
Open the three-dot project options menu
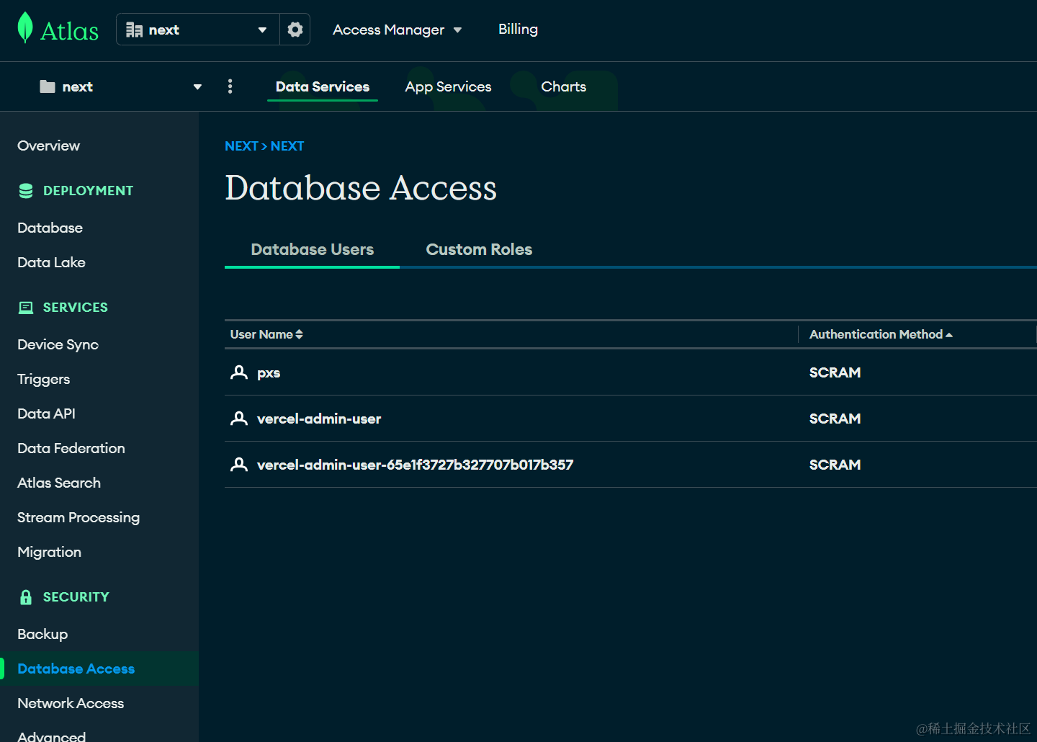point(230,86)
